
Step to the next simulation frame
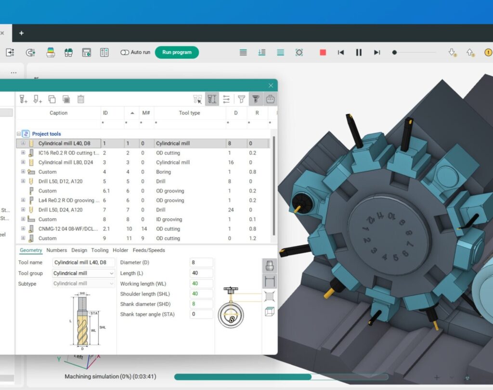377,52
